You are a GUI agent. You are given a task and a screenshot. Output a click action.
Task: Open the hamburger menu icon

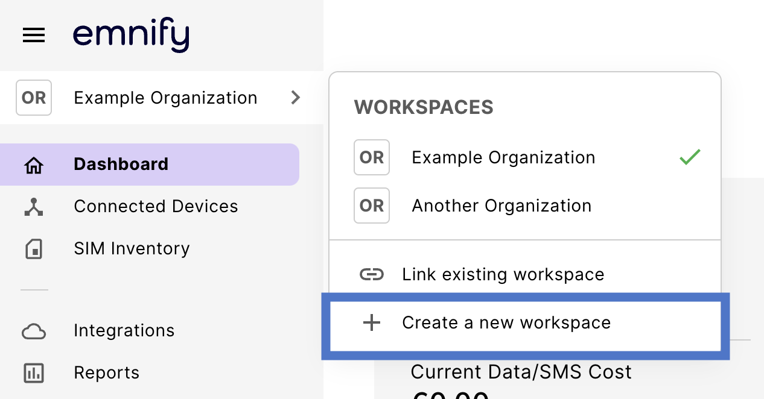[34, 36]
